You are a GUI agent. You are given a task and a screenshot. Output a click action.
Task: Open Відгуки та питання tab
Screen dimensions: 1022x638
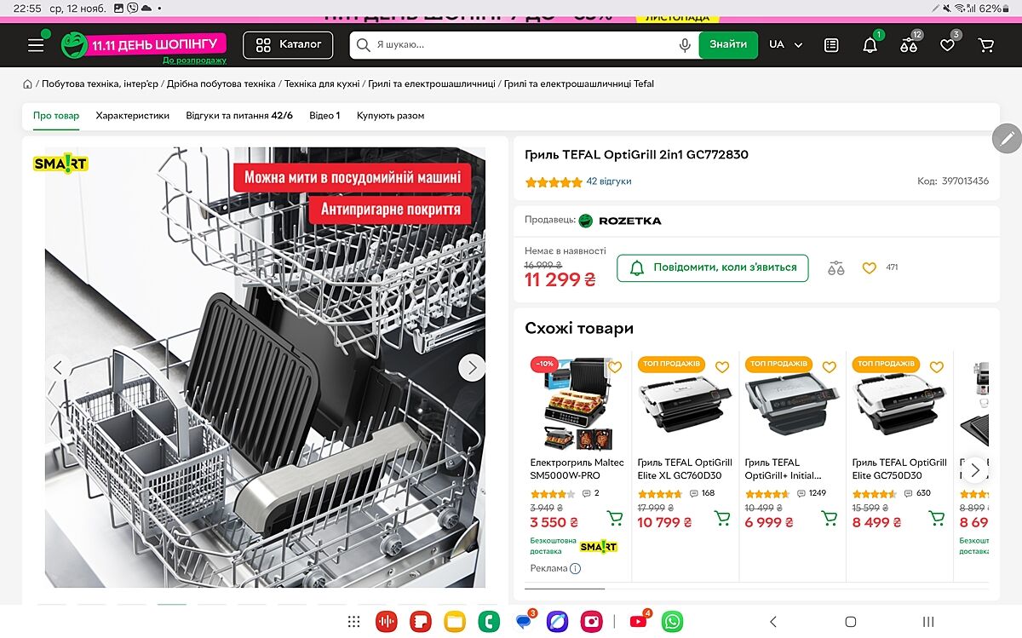tap(238, 116)
